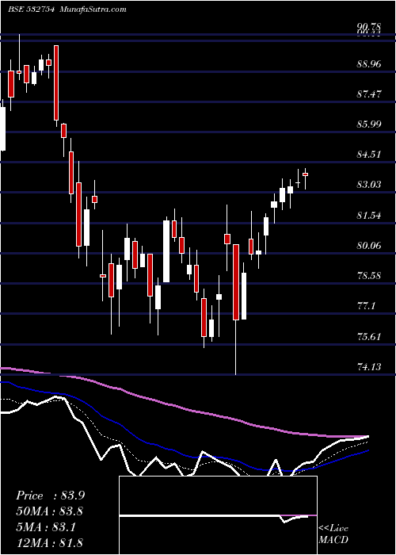Click the Price : 83.9 readout
This screenshot has width=396, height=555.
(x=50, y=496)
